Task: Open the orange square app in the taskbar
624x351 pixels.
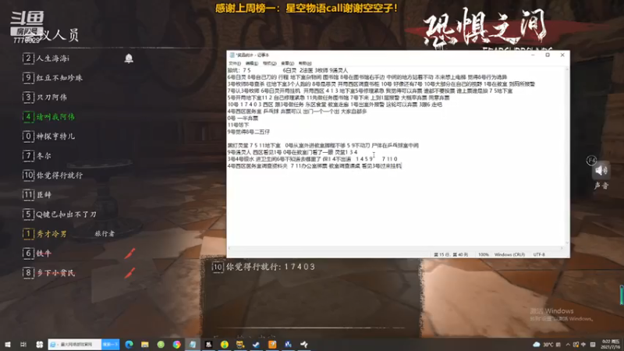Action: coord(272,345)
